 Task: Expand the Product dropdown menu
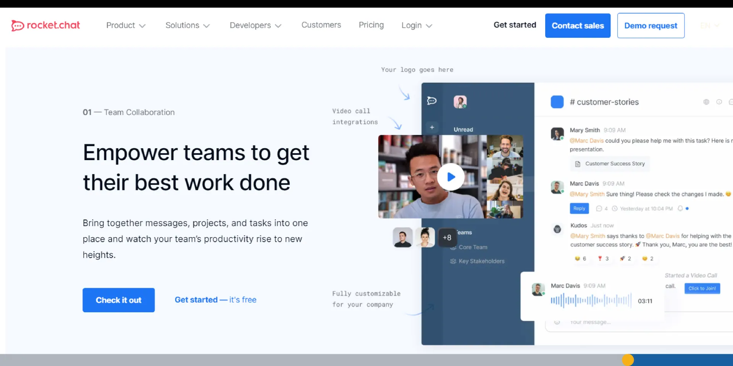point(126,26)
